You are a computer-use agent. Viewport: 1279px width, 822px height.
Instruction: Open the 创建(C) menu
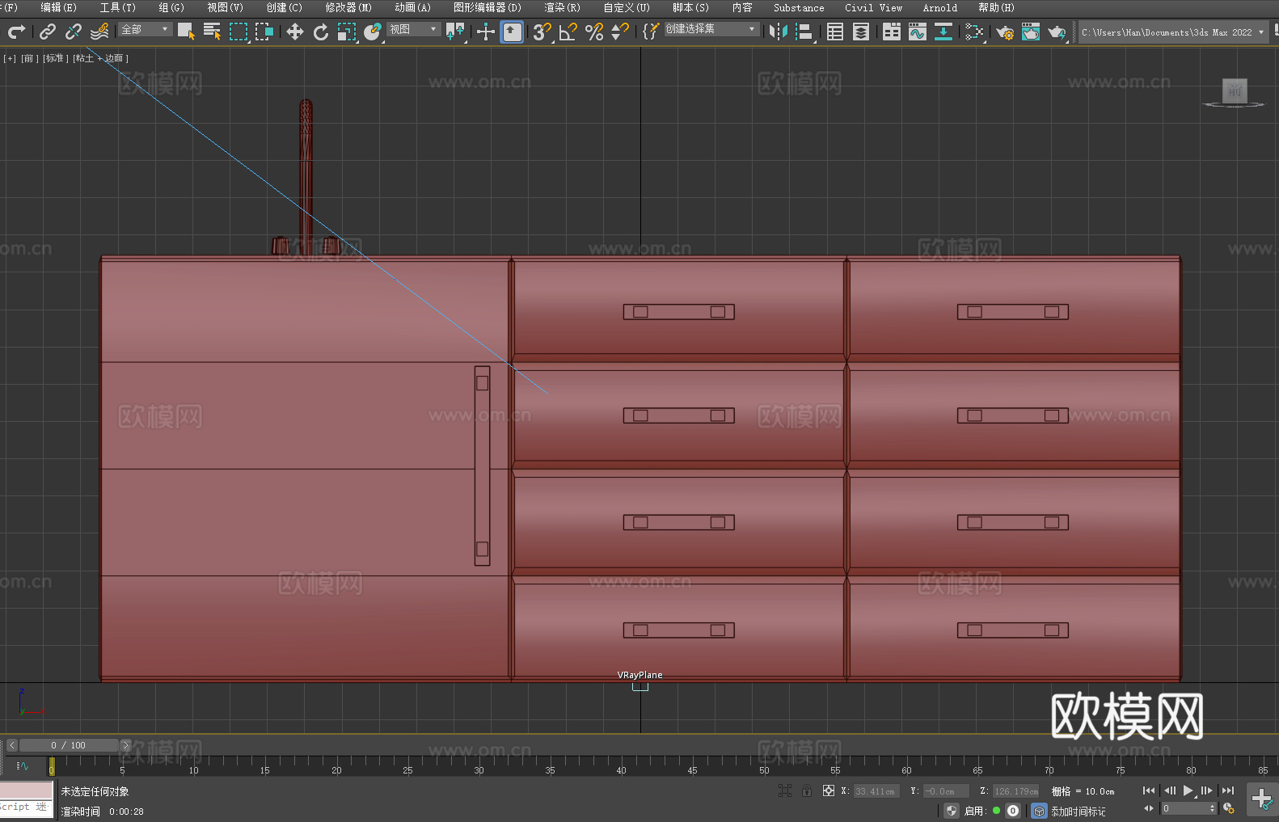pyautogui.click(x=284, y=7)
